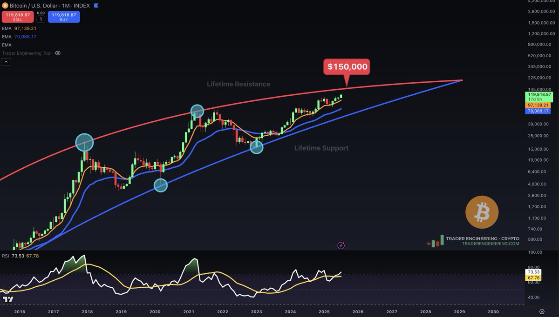The height and width of the screenshot is (317, 559).
Task: Click the 2030 label on the time axis
Action: (493, 311)
